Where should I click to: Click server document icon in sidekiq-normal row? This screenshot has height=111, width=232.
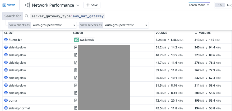(76, 108)
